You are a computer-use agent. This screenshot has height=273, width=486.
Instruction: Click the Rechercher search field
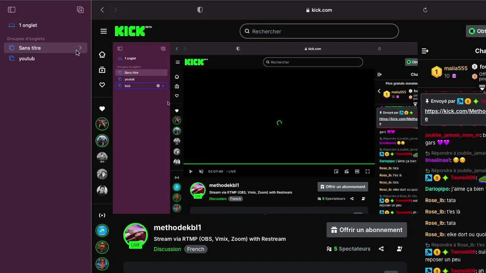pos(319,31)
